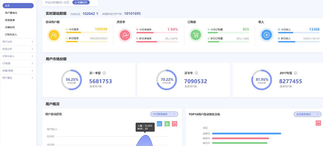
Task: Click the 昨日登录 yellow legend dot
Action: coord(67,38)
